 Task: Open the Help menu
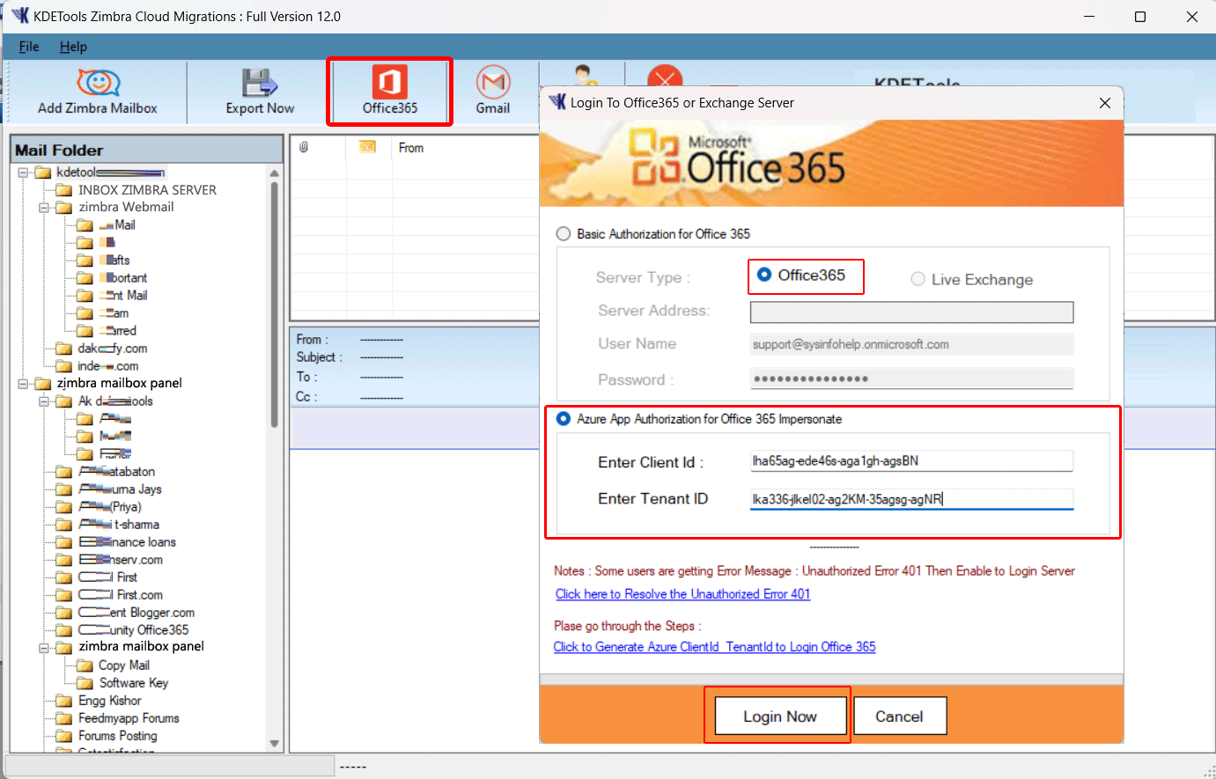click(x=73, y=47)
